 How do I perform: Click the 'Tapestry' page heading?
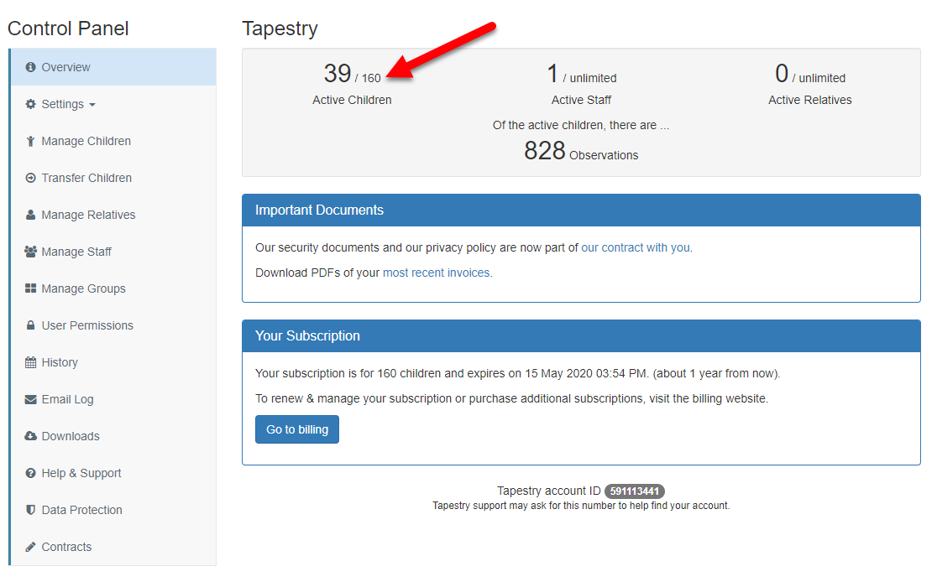pyautogui.click(x=280, y=28)
